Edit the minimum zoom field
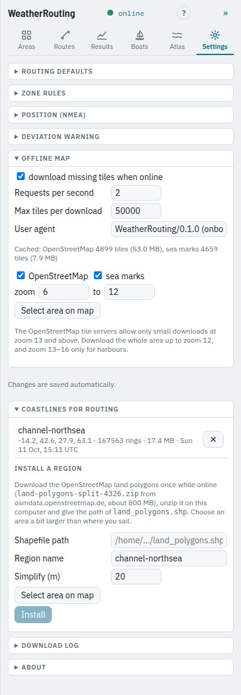Image resolution: width=241 pixels, height=695 pixels. point(64,292)
